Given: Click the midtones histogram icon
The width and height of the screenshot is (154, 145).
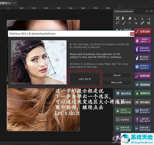Looking at the screenshot, I should [142, 18].
